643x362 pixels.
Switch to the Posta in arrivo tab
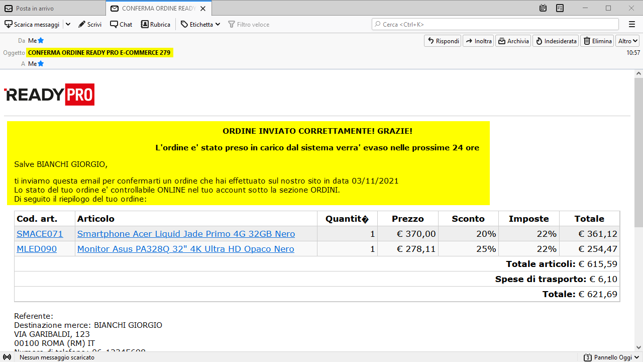coord(53,9)
